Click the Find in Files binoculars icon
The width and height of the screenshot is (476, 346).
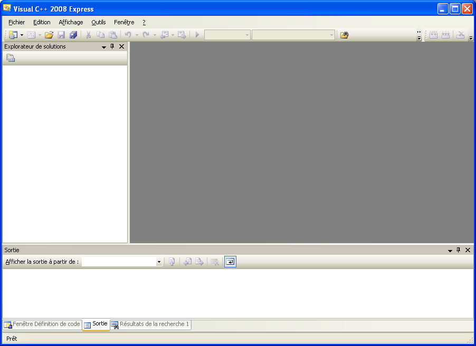point(344,35)
